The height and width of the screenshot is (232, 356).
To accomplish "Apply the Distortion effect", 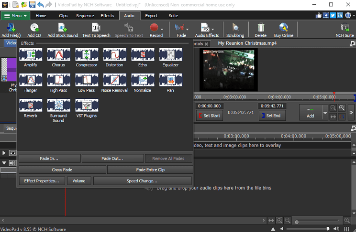I will point(114,58).
